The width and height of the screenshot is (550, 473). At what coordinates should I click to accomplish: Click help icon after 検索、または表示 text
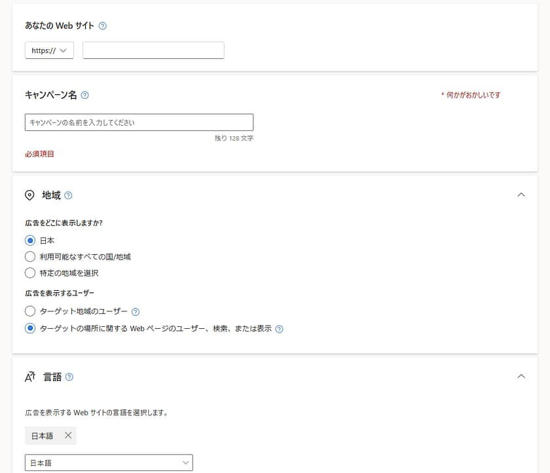[x=279, y=330]
